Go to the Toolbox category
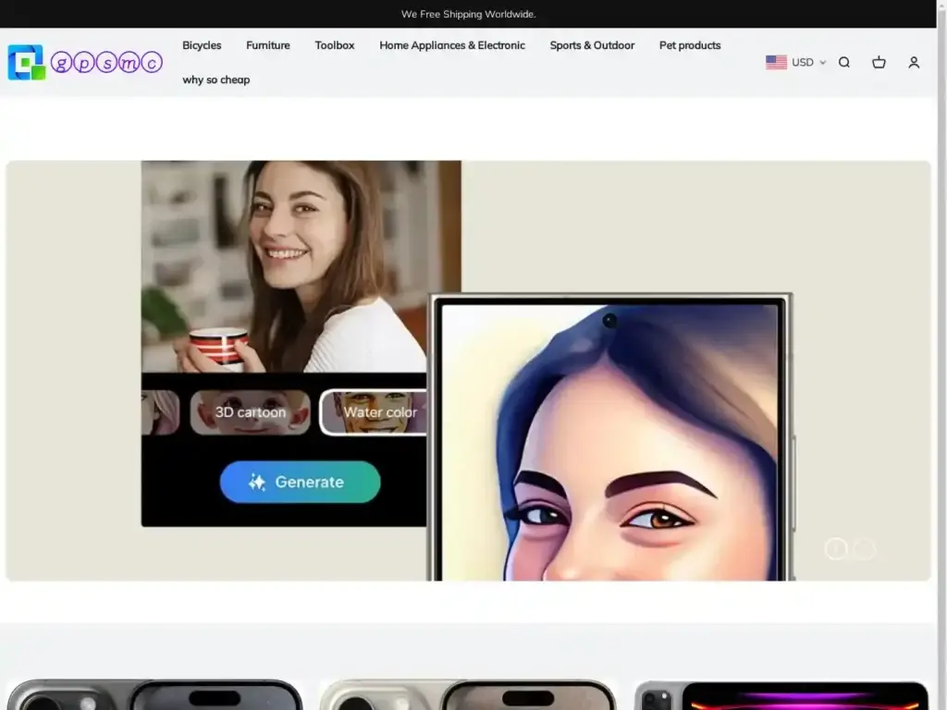947x710 pixels. pyautogui.click(x=334, y=45)
